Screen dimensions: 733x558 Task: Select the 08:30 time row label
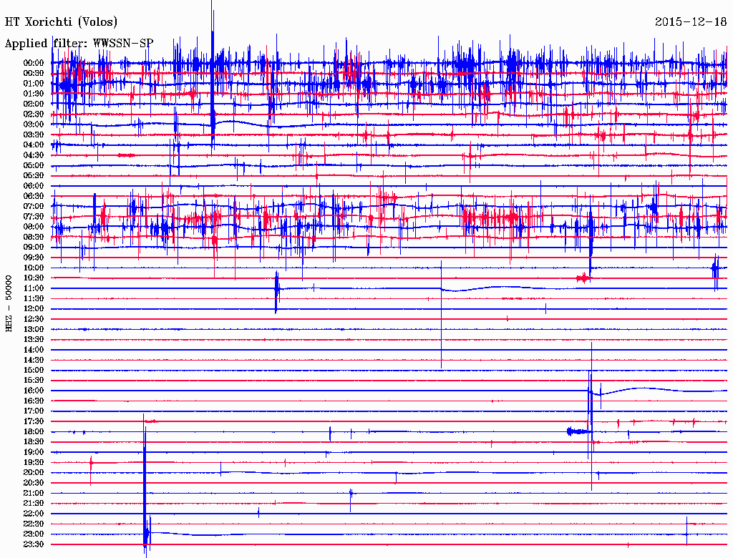pyautogui.click(x=34, y=238)
